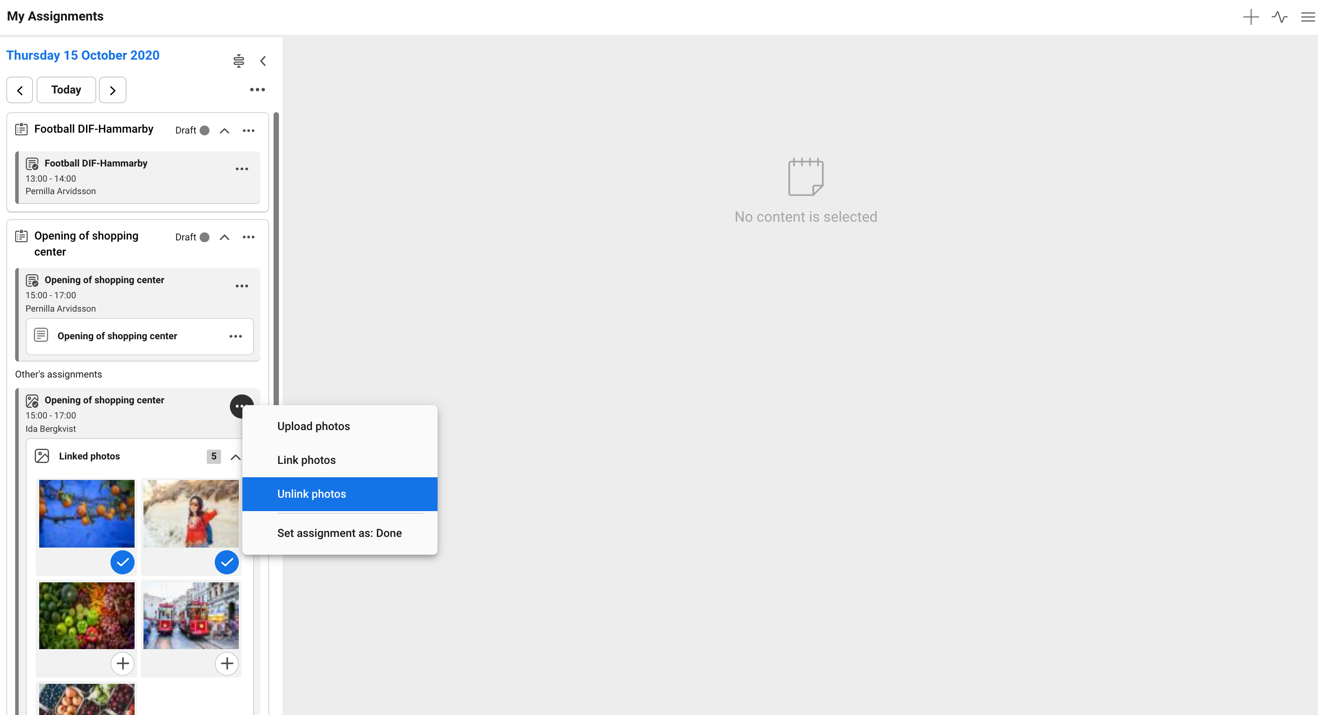Image resolution: width=1318 pixels, height=715 pixels.
Task: Deselect the woman in red photo checkmark
Action: 227,562
